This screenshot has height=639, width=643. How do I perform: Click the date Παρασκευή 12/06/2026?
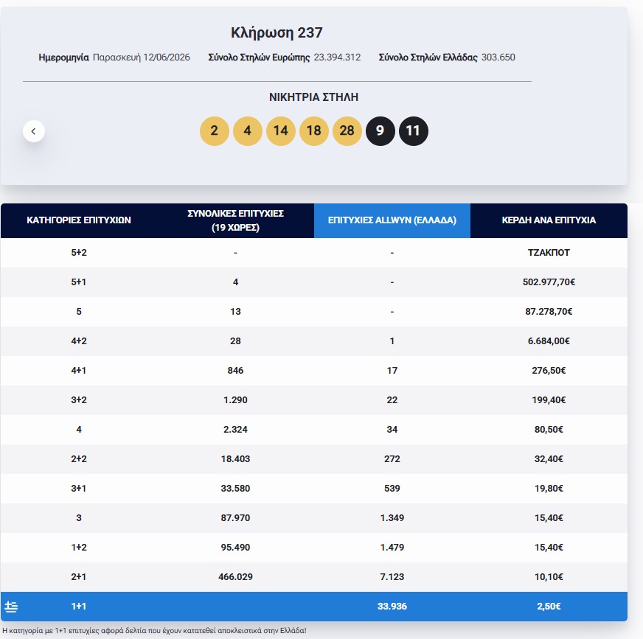(x=142, y=57)
